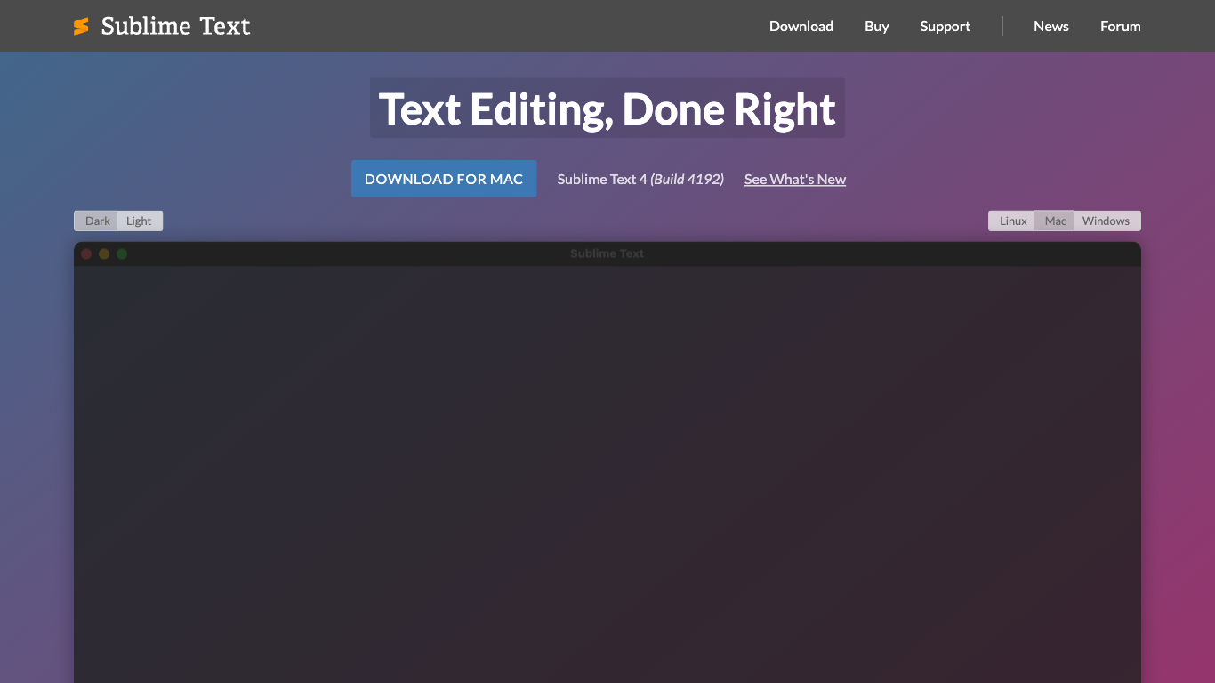Select Mac as the preview platform

pos(1055,221)
